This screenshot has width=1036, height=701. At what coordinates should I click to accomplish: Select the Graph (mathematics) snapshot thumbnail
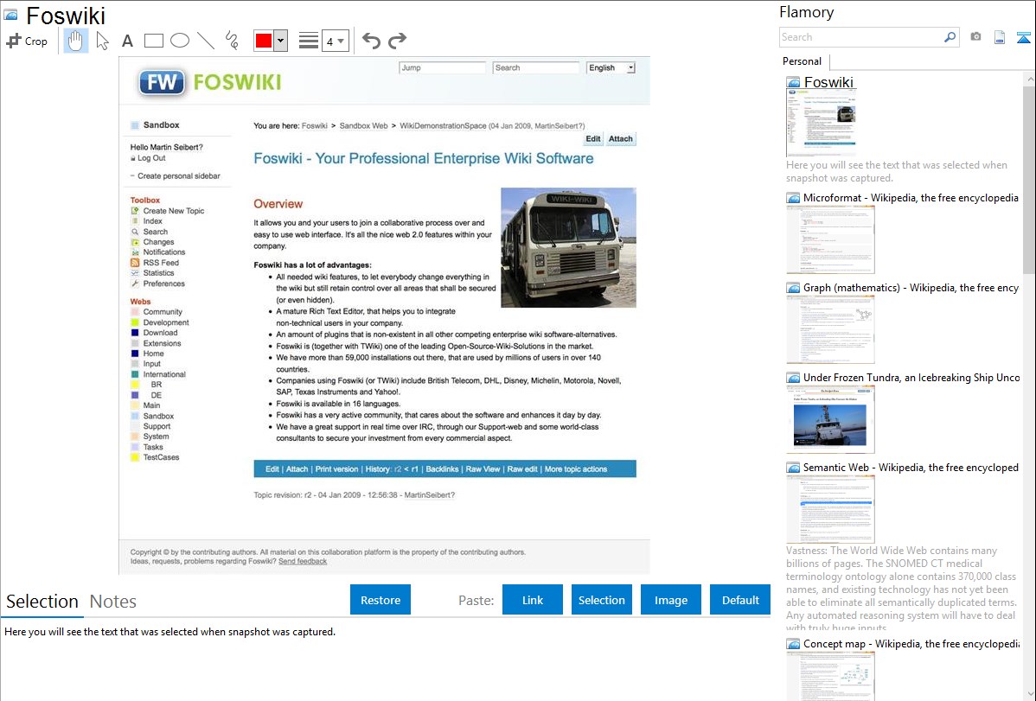click(x=830, y=329)
